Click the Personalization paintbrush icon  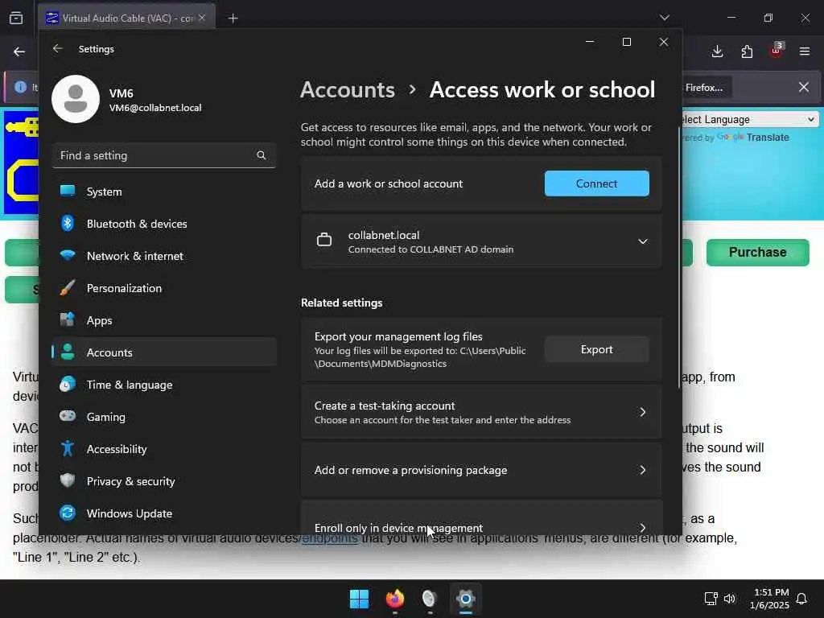tap(68, 287)
